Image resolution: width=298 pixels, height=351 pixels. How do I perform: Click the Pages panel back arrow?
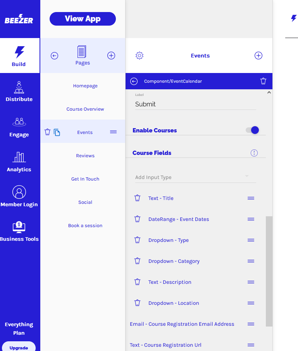(55, 56)
